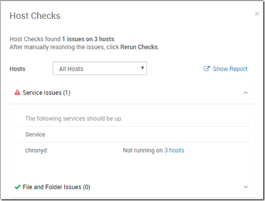The height and width of the screenshot is (201, 265).
Task: Click the external-link icon beside Show Report
Action: (x=206, y=69)
